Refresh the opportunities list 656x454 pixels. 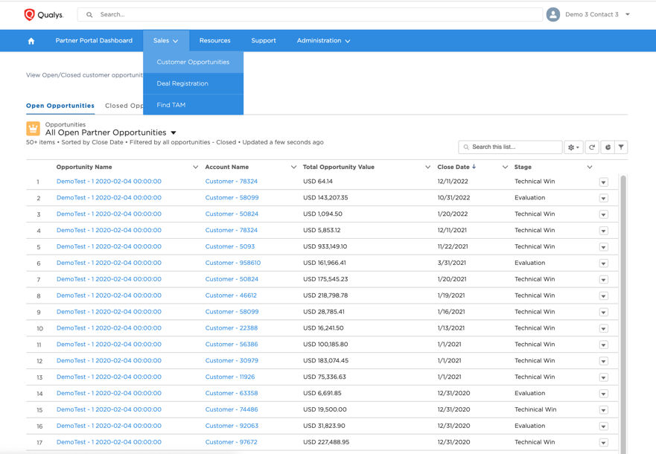point(591,147)
